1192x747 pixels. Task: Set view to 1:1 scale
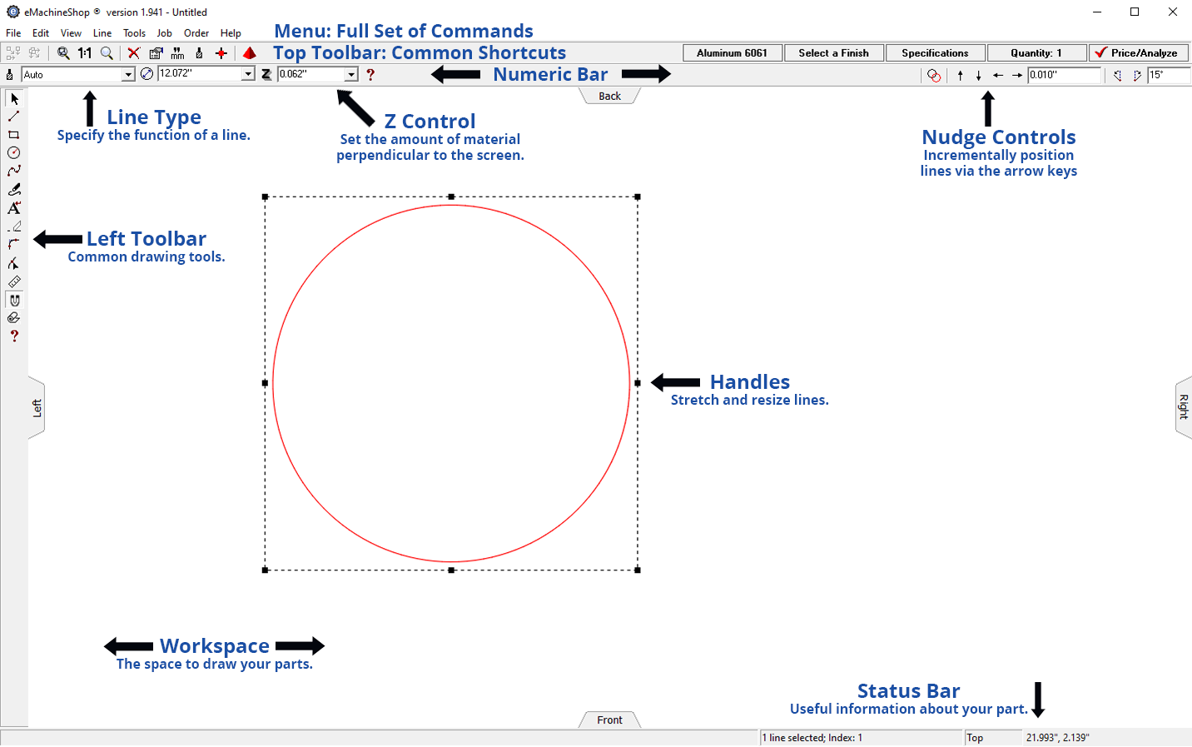click(85, 52)
